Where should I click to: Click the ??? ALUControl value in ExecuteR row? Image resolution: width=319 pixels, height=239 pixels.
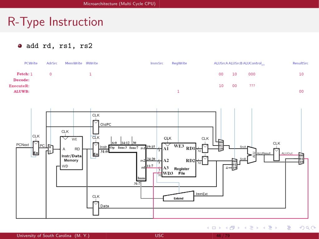point(252,86)
